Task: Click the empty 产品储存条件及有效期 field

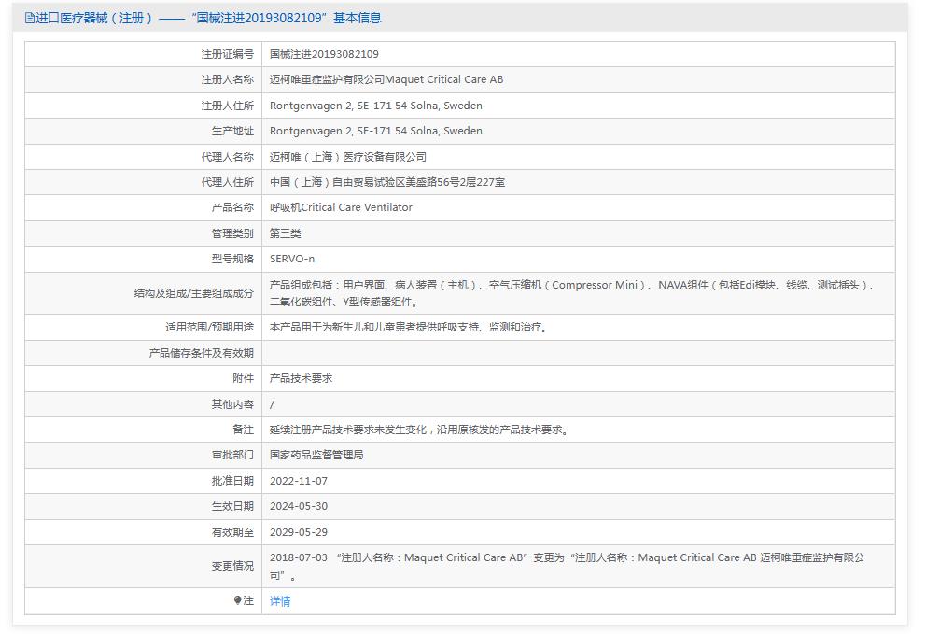Action: tap(577, 353)
